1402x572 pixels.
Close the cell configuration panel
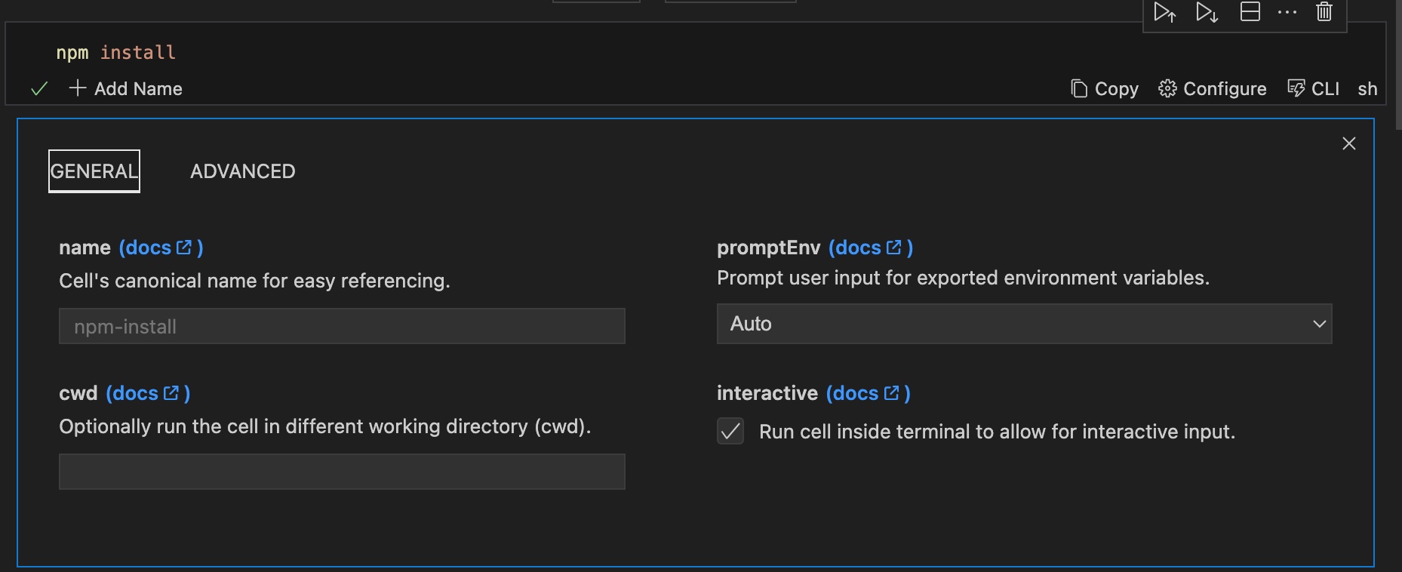pos(1349,143)
